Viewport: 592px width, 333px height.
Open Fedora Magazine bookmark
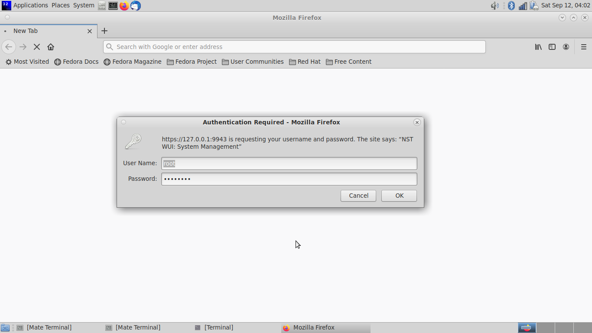[133, 62]
